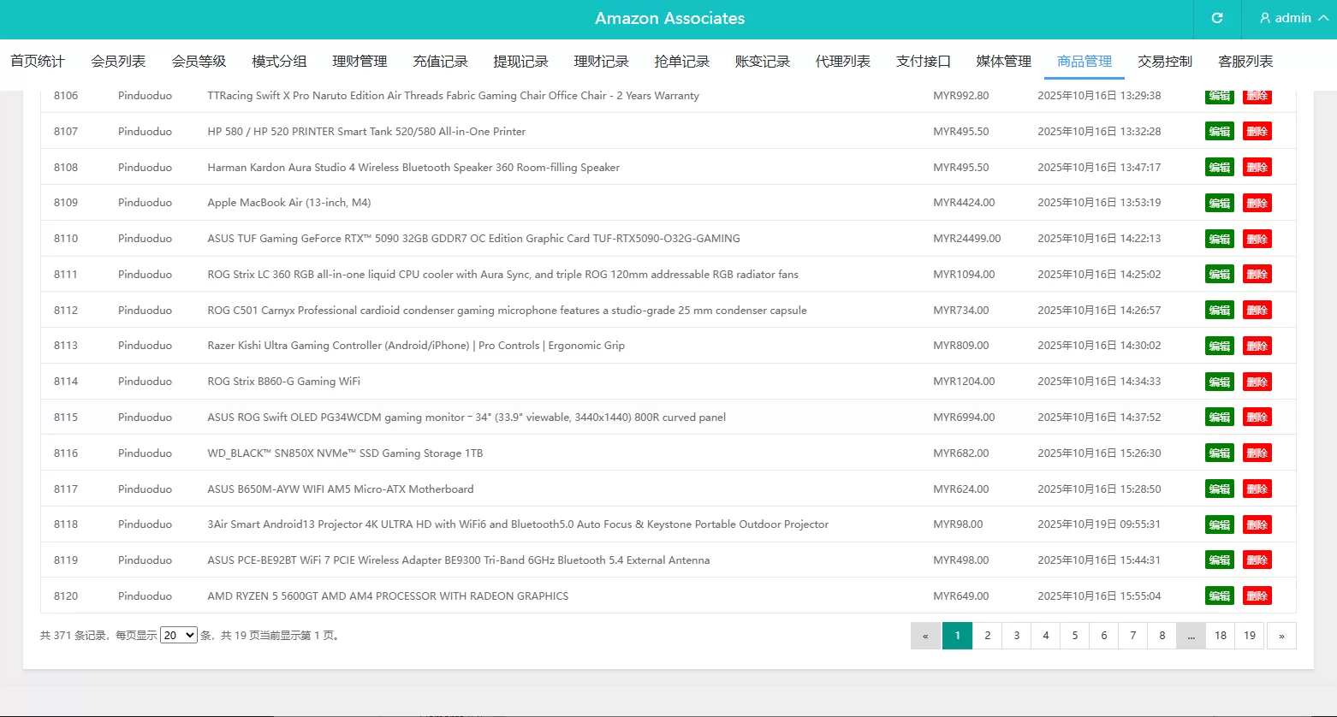Screen dimensions: 1337x717
Task: Click 编辑 on the RTX 5090 graphics card row
Action: [1219, 239]
